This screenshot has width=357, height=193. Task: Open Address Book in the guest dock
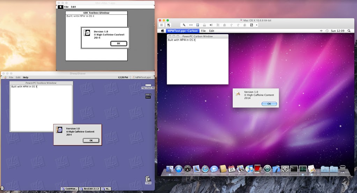click(x=223, y=169)
